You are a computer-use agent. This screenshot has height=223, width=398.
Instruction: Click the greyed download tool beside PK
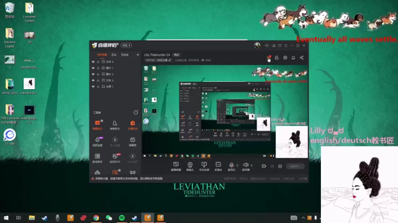click(132, 158)
